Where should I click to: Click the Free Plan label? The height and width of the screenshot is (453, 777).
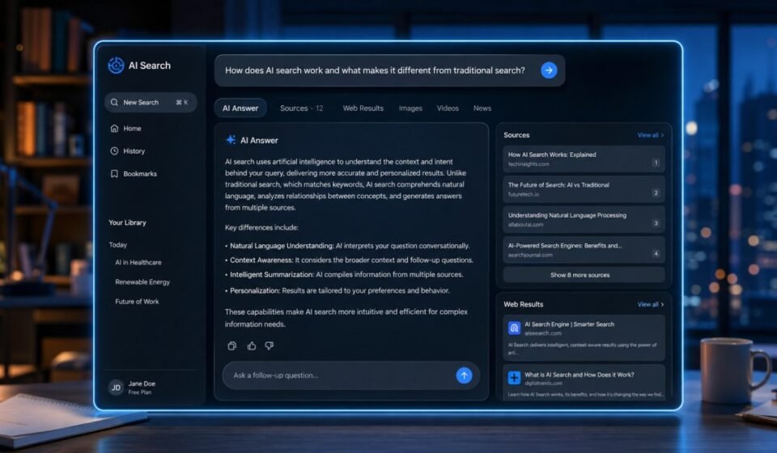[x=140, y=392]
